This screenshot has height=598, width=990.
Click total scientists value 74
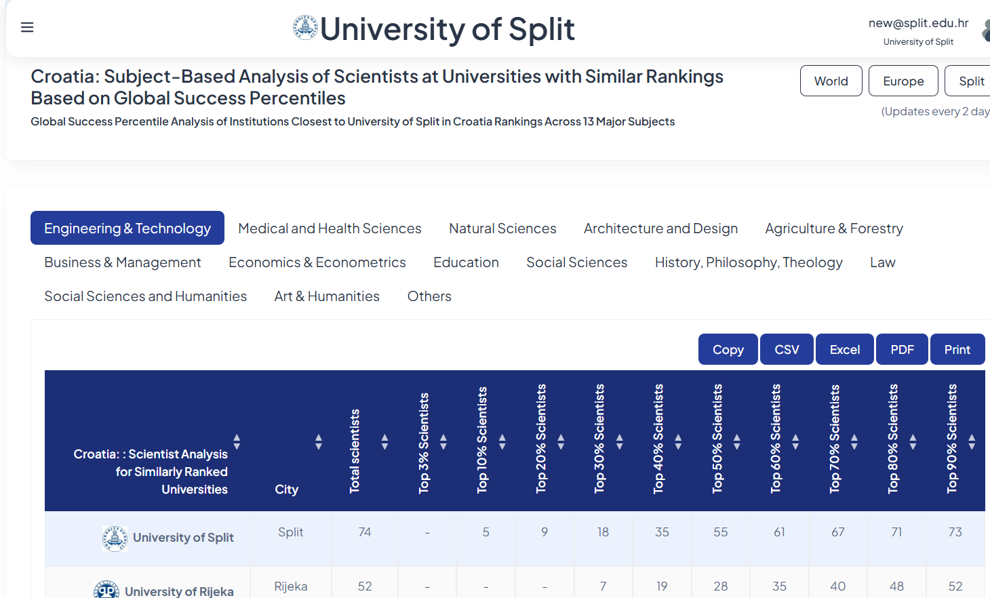pyautogui.click(x=365, y=532)
